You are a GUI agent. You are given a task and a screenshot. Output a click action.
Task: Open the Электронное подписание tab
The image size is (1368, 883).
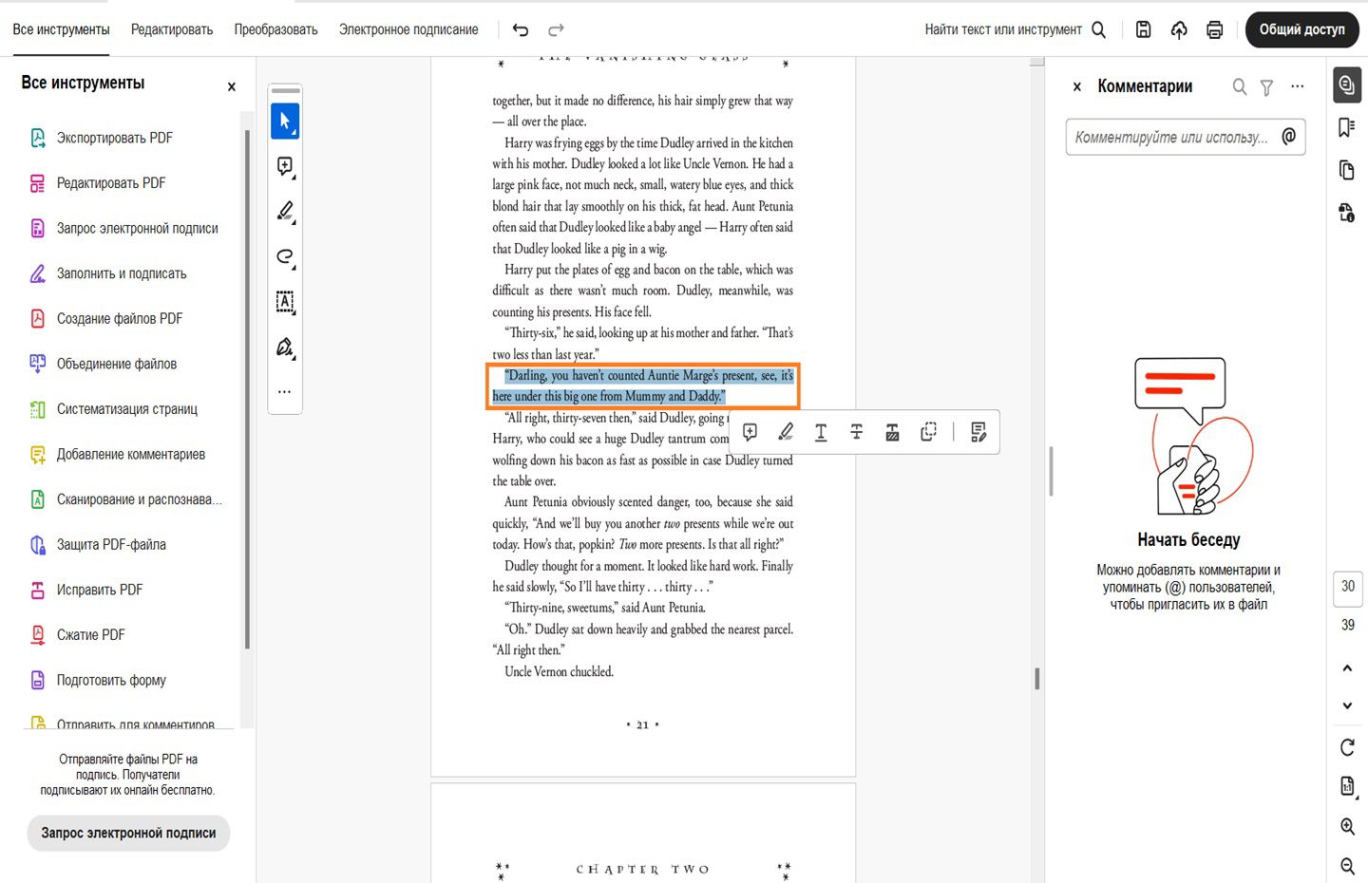pyautogui.click(x=408, y=29)
